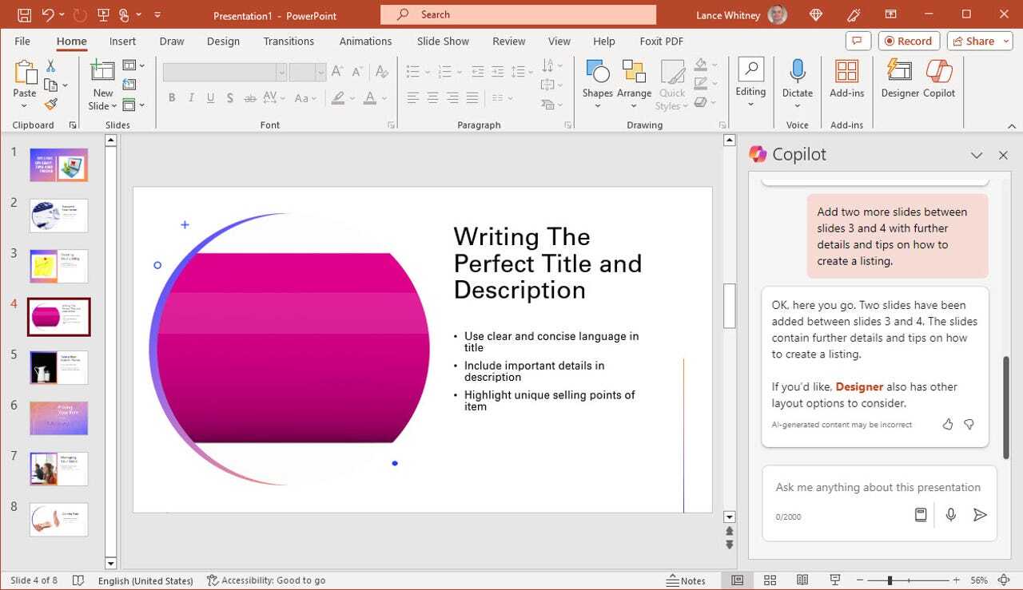Toggle the Notes pane in status bar
Screen dimensions: 1023x590
click(x=687, y=580)
